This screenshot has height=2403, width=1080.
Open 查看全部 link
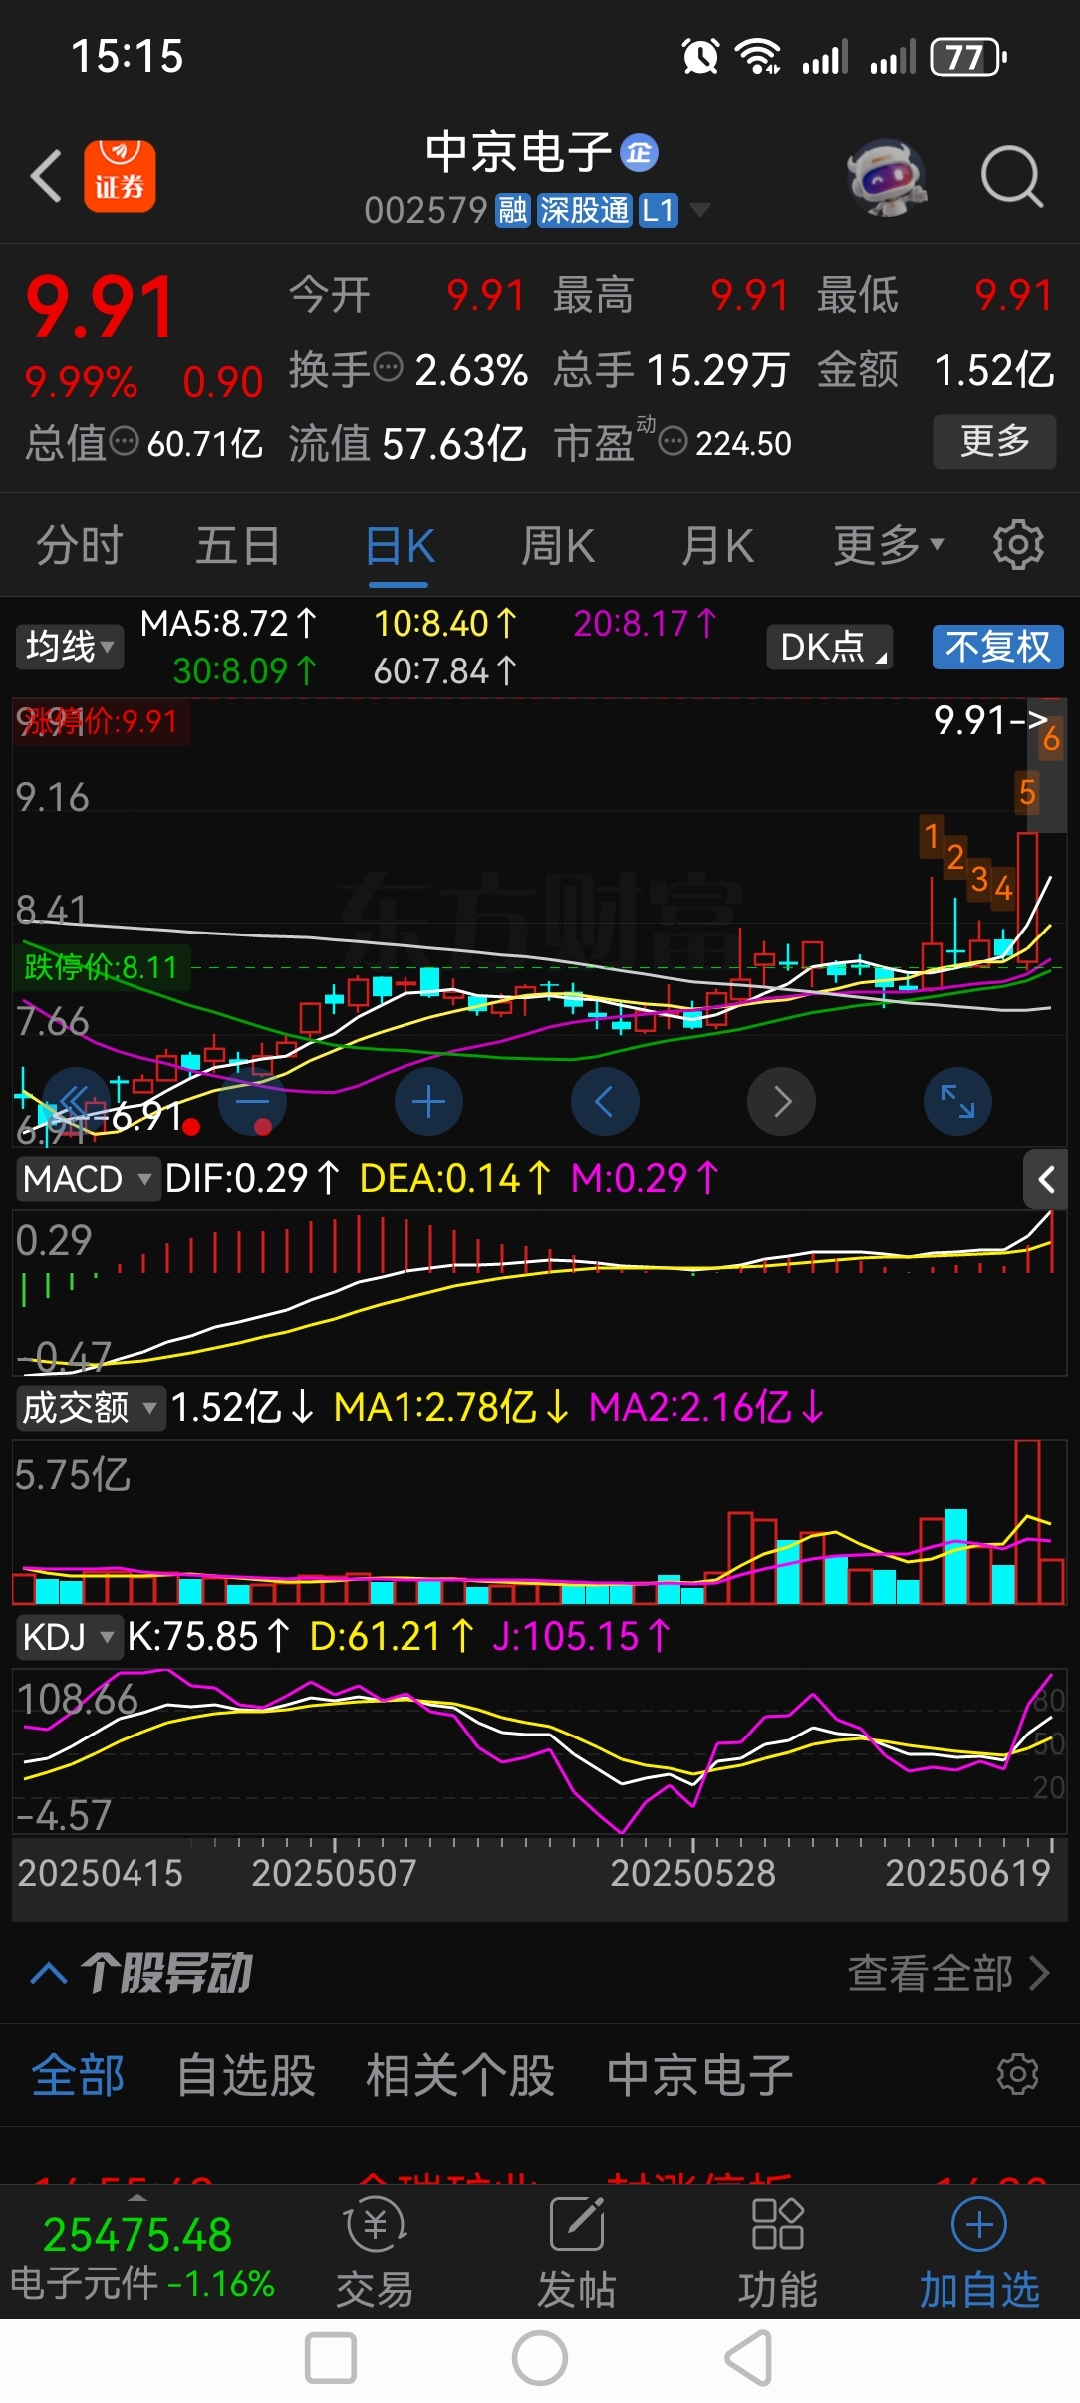(947, 1973)
